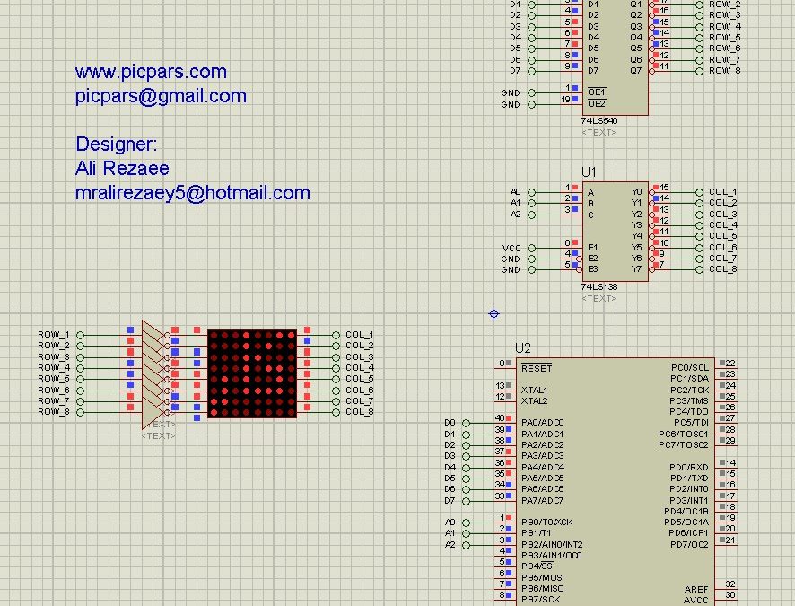Select the U2 microcontroller chip body
This screenshot has height=606, width=795.
click(x=615, y=482)
